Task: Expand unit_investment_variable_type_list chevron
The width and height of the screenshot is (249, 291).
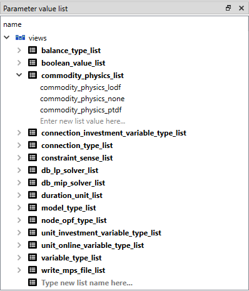Action: [19, 232]
